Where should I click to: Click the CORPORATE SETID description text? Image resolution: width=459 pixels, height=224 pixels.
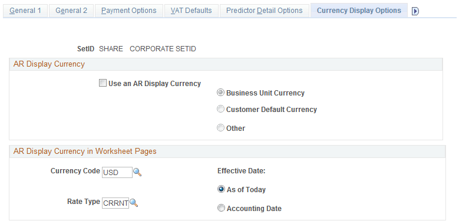tap(163, 49)
